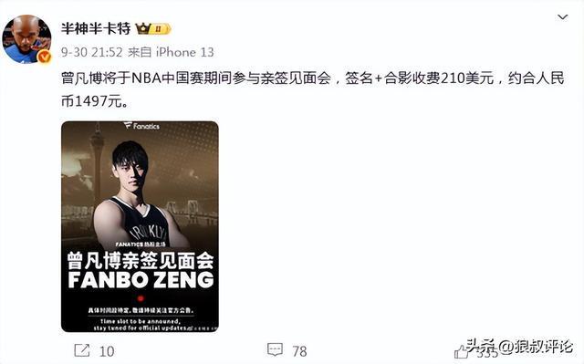Screen dimensions: 584x364
Task: Click the like count 335
Action: 487,352
